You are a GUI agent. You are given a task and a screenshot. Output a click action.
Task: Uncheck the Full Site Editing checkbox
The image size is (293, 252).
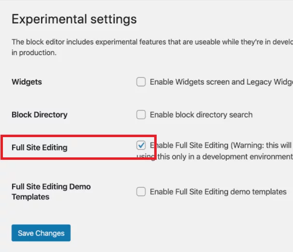click(x=141, y=145)
